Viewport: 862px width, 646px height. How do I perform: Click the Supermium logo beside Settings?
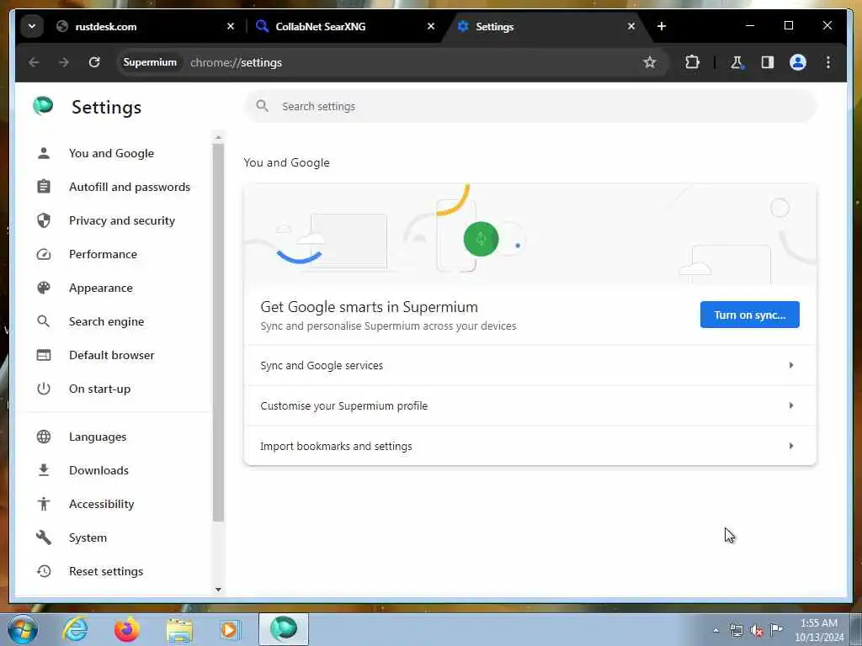[43, 105]
